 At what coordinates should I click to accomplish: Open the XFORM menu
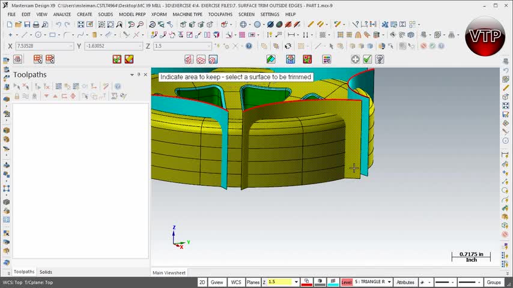(x=159, y=14)
